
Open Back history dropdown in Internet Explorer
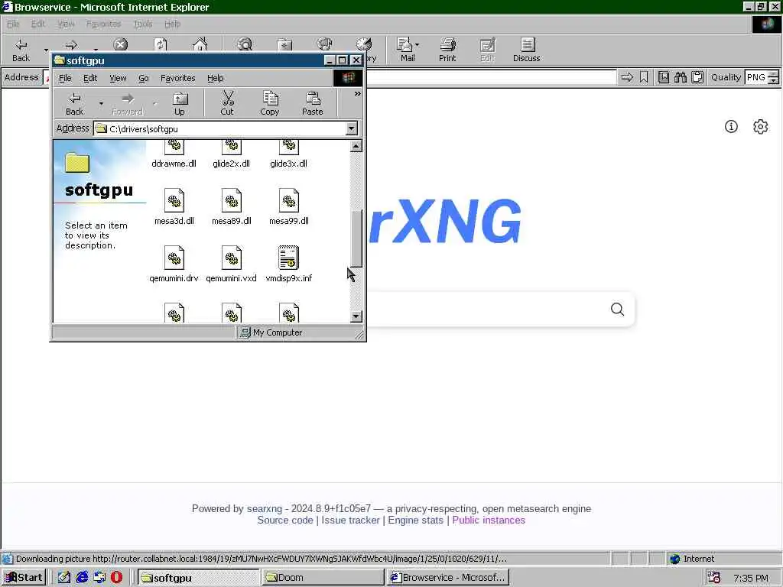[46, 50]
